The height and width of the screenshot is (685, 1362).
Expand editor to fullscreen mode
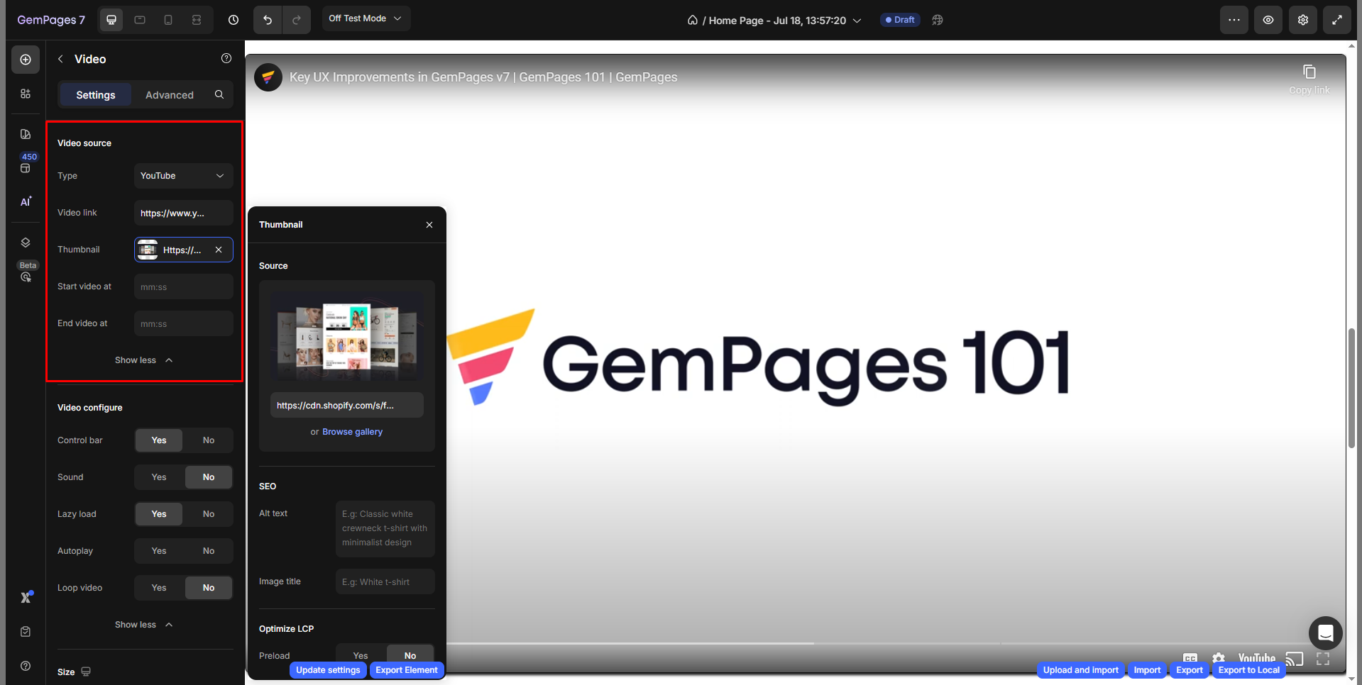1337,20
